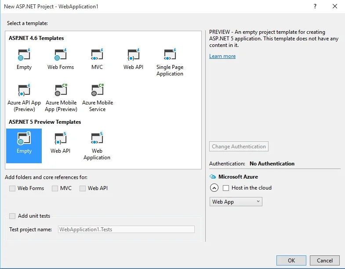Click the Microsoft Azure section label

(238, 177)
